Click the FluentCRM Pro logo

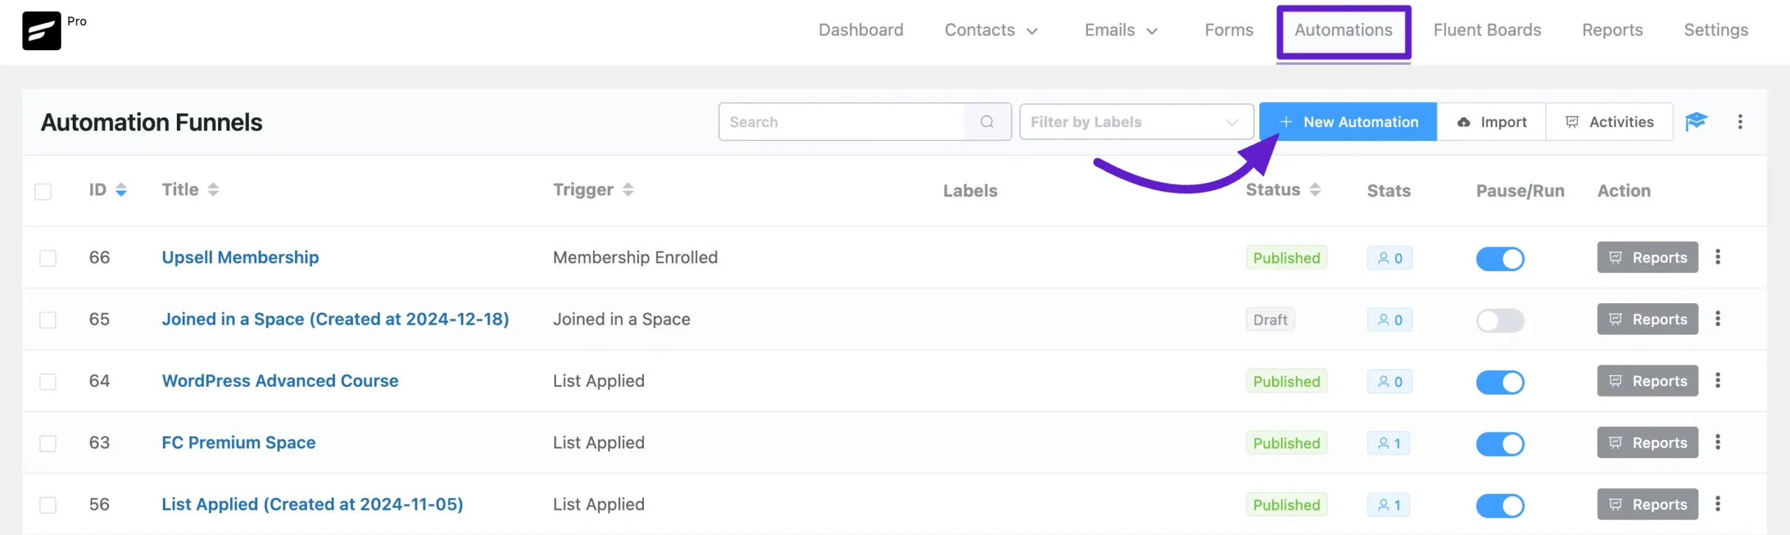[x=41, y=31]
